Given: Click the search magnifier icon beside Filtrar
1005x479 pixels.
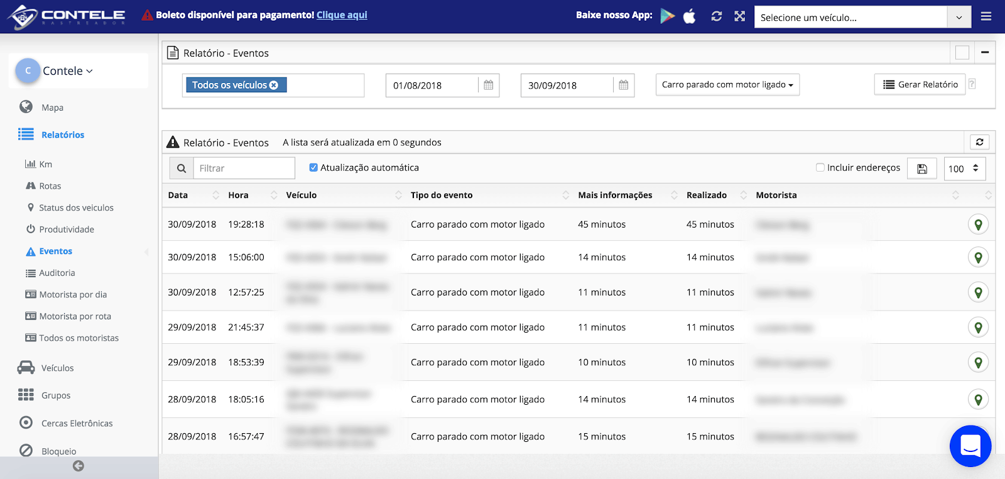Looking at the screenshot, I should 182,168.
